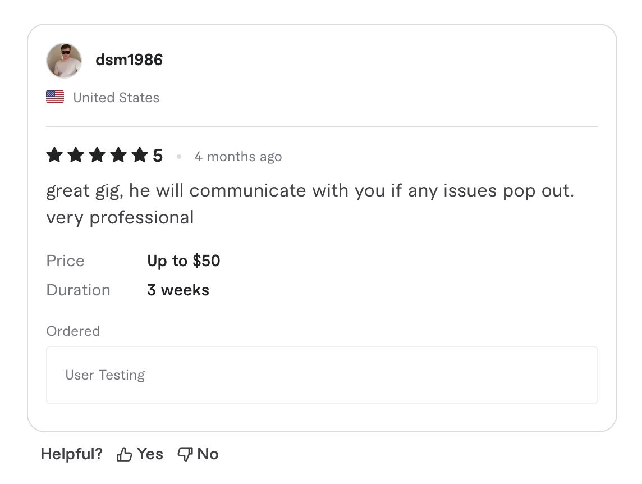
Task: Click the thumbs-down icon next to No
Action: 185,454
